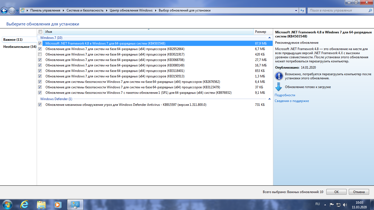The height and width of the screenshot is (210, 374).
Task: Switch to the Необязательное (34) tab
Action: (x=20, y=47)
